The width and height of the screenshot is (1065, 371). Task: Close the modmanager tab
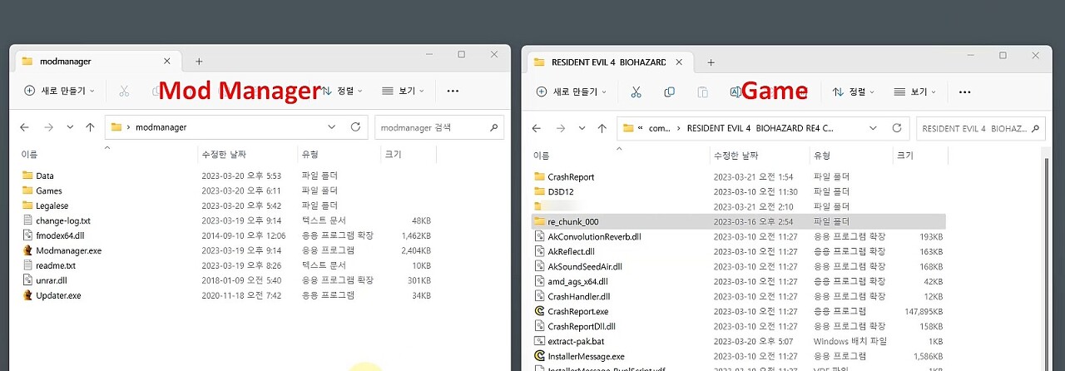167,61
